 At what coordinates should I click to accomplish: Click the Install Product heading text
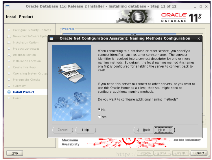19,17
